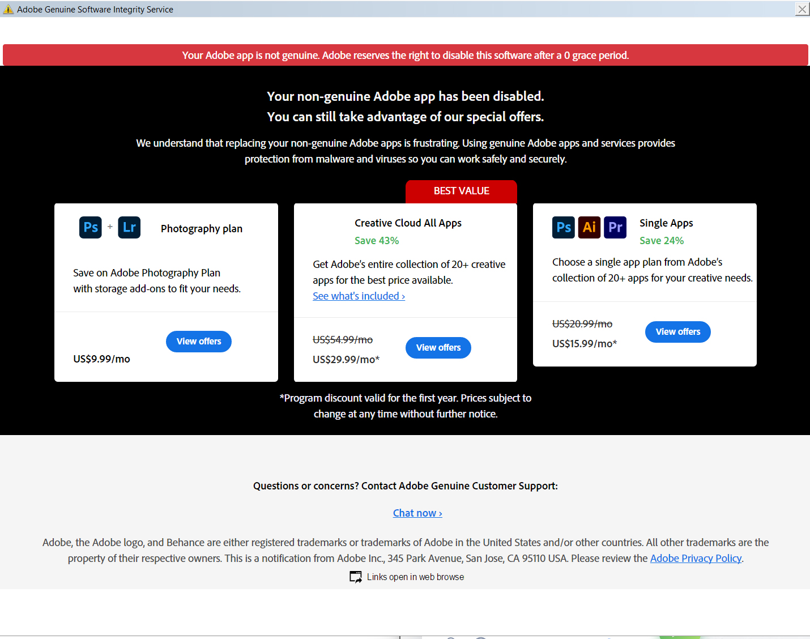Click the green Save 43% label

pos(377,241)
